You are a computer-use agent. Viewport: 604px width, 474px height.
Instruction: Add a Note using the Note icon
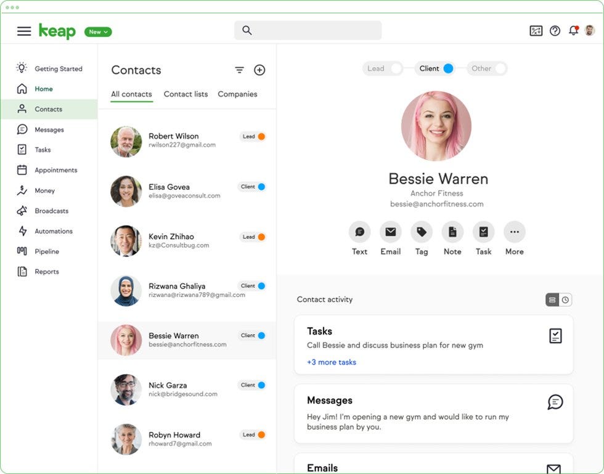[x=452, y=232]
